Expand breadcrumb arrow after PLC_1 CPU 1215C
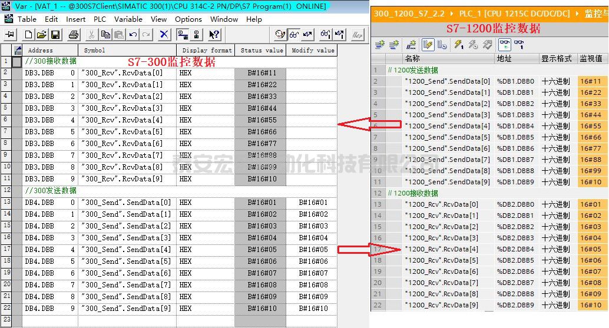Screen dimensions: 609x328 tap(577, 13)
